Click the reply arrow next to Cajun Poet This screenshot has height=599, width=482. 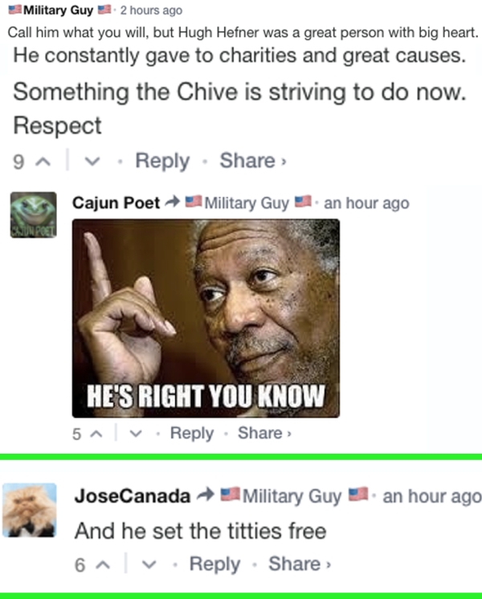click(x=172, y=202)
